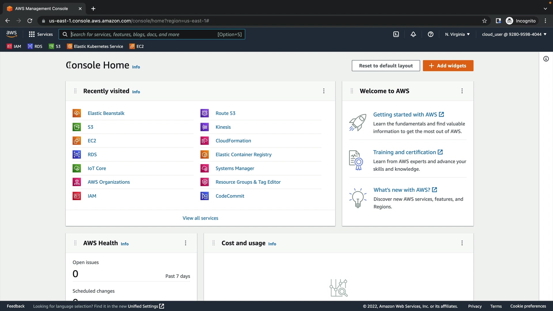Image resolution: width=553 pixels, height=311 pixels.
Task: Open Recently visited widget options menu
Action: point(324,91)
